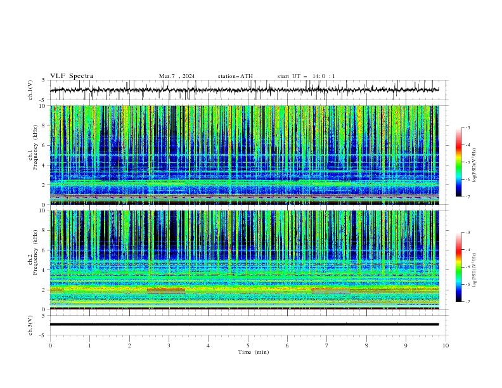Click the "-3" value on ch.2 colorbar
Image resolution: width=502 pixels, height=388 pixels.
click(468, 233)
